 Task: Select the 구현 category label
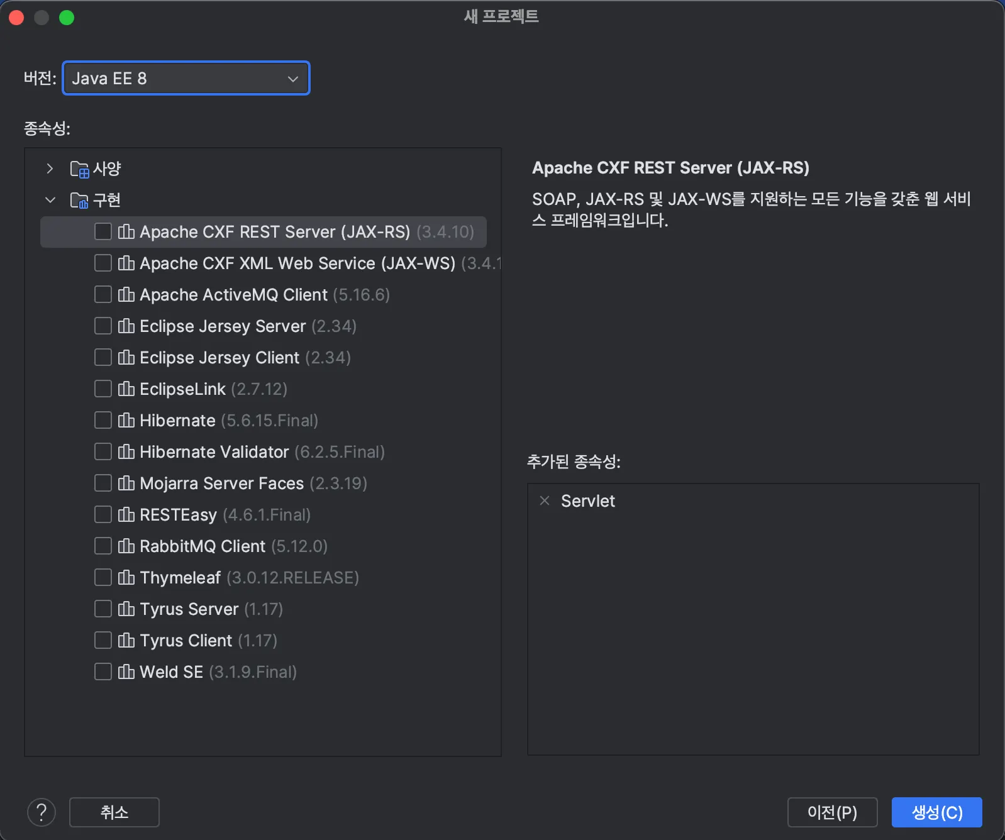click(107, 200)
